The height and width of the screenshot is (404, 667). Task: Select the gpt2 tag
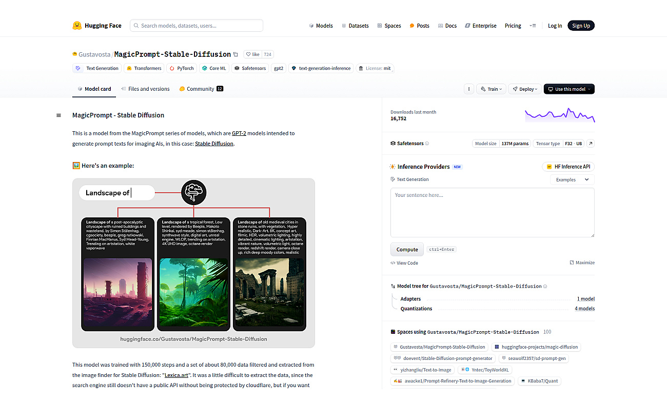tap(279, 68)
